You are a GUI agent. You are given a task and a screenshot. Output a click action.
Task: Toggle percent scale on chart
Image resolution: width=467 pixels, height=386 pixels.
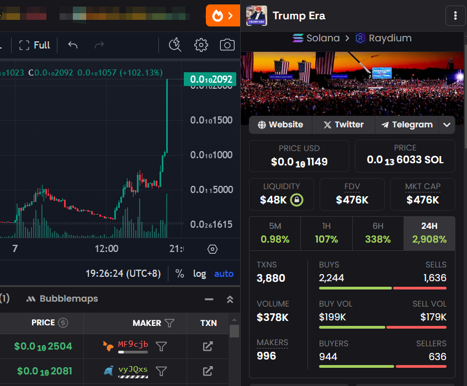tap(179, 274)
